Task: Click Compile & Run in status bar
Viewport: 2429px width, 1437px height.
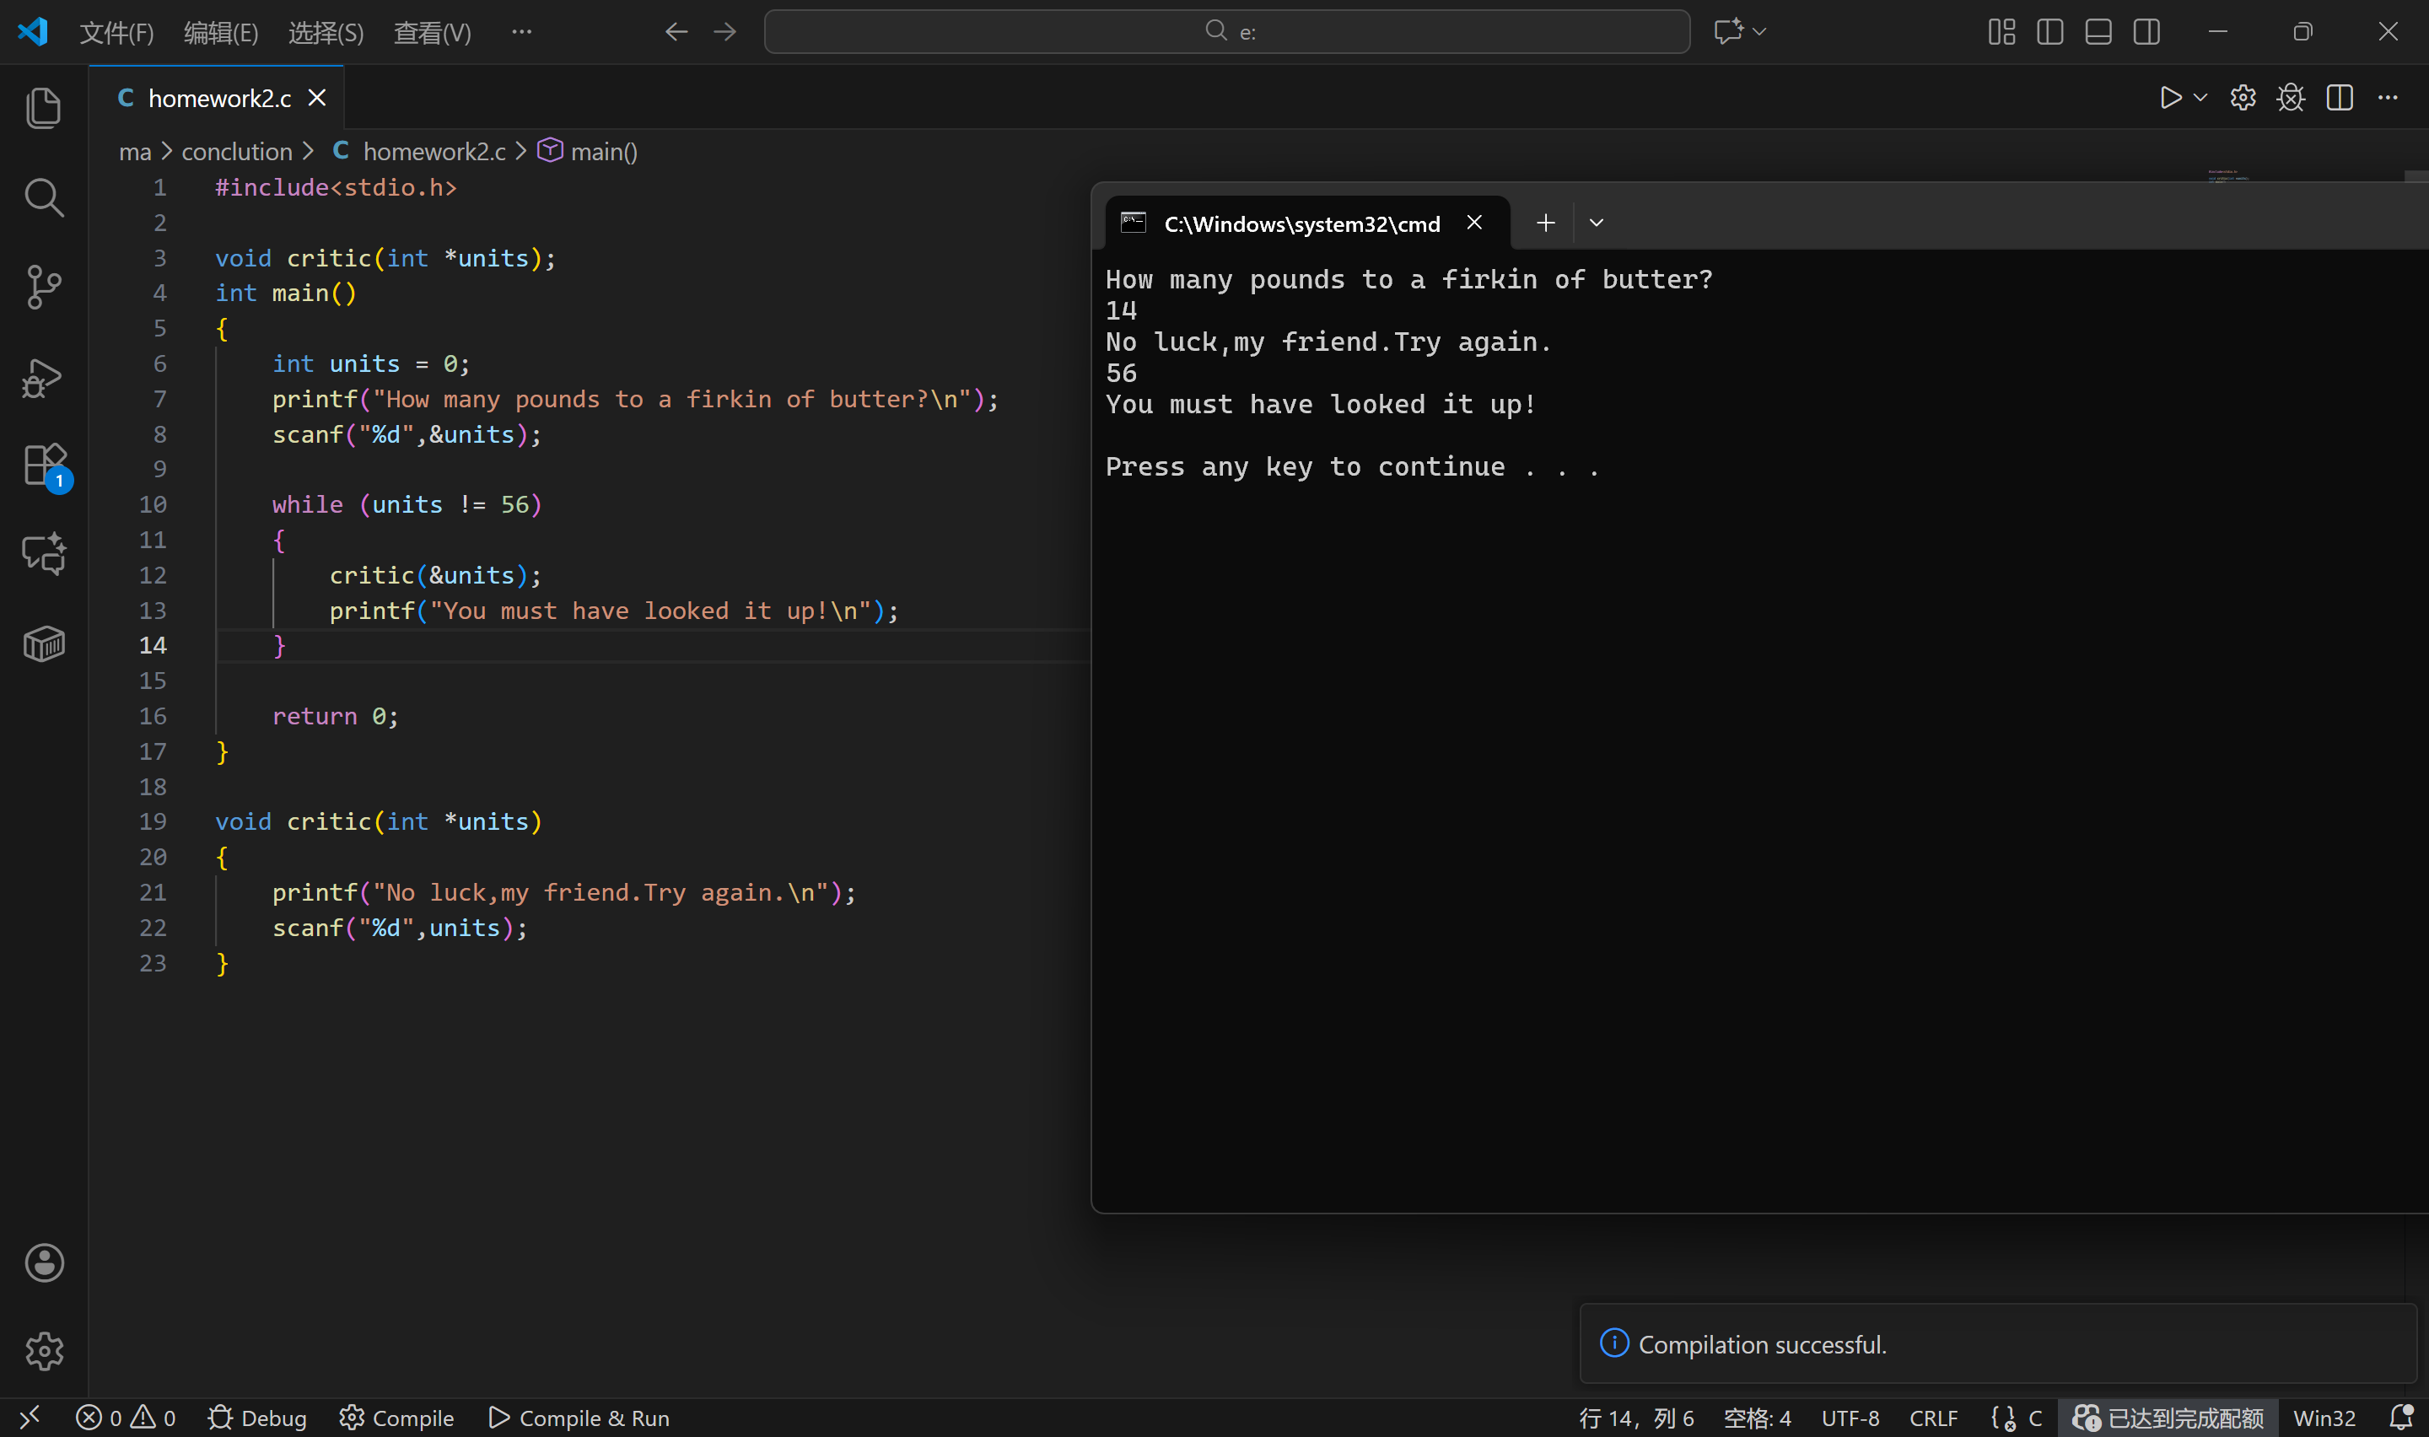Action: pos(579,1418)
